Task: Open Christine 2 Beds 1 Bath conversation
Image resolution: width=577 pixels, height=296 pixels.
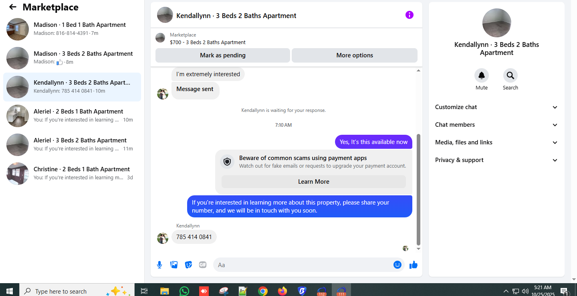Action: pos(72,174)
